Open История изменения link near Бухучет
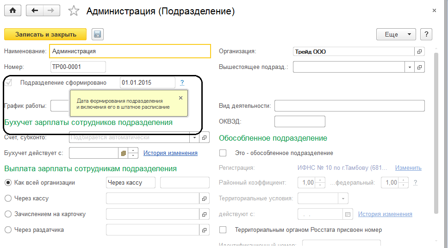The width and height of the screenshot is (448, 248). [x=170, y=153]
